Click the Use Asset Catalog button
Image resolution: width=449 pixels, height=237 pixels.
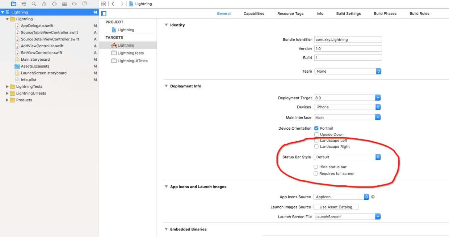(336, 207)
